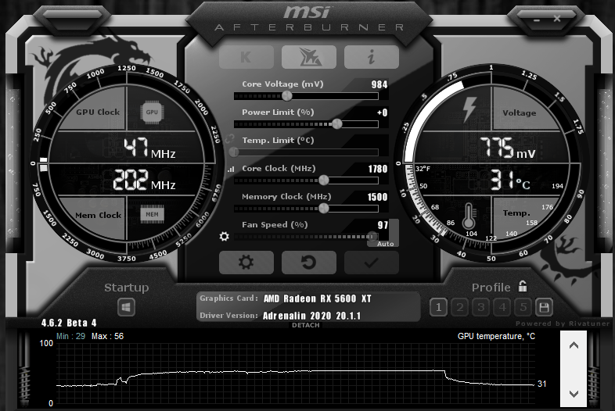The height and width of the screenshot is (411, 615).
Task: Open the information i button
Action: tap(372, 57)
